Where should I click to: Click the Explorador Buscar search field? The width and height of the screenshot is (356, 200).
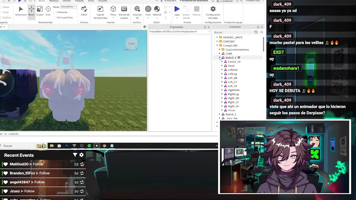[234, 32]
